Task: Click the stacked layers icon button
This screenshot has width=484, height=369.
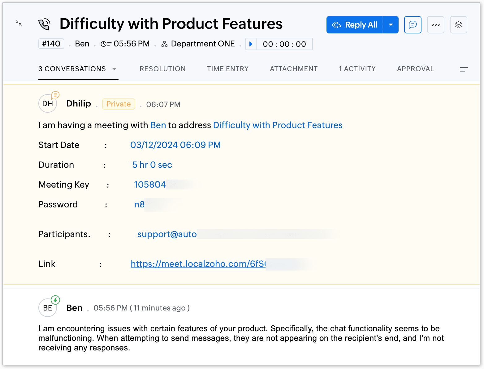Action: pos(458,25)
